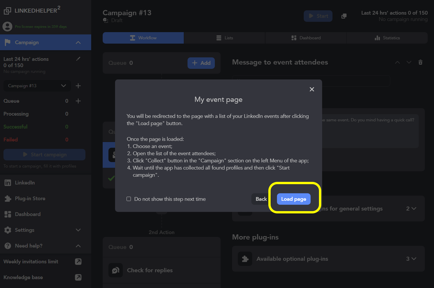This screenshot has width=434, height=288.
Task: Click Queue row in sidebar
Action: [x=36, y=101]
